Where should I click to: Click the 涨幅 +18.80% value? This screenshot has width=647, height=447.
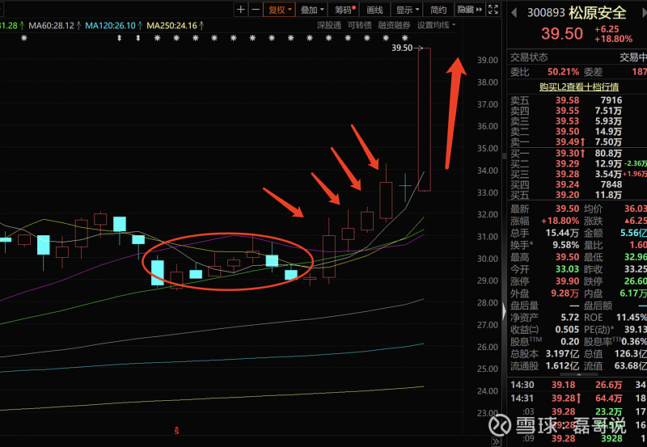pyautogui.click(x=560, y=221)
